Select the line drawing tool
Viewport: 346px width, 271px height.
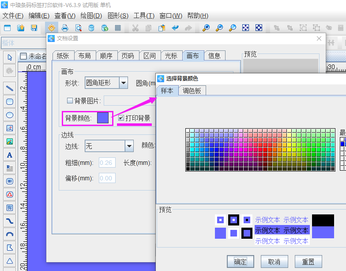[x=10, y=88]
